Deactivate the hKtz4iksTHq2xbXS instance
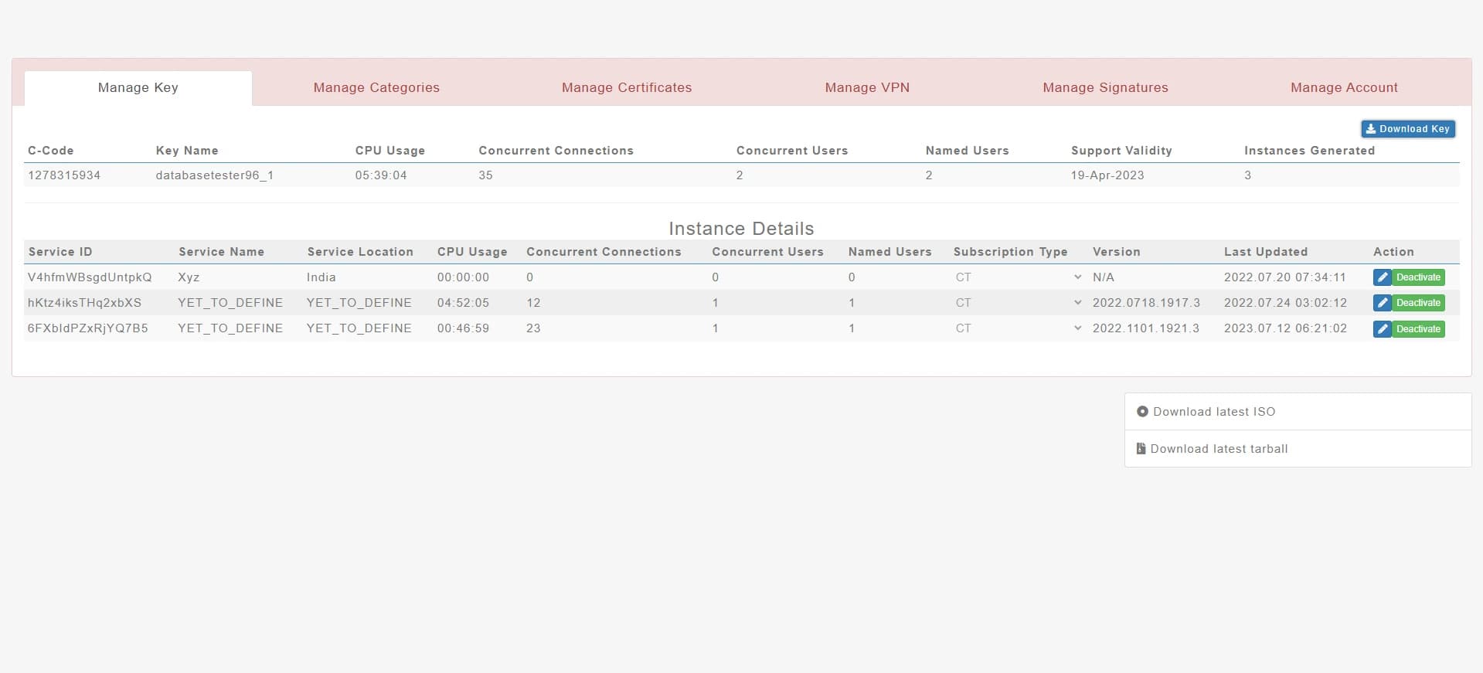This screenshot has width=1483, height=673. point(1418,303)
